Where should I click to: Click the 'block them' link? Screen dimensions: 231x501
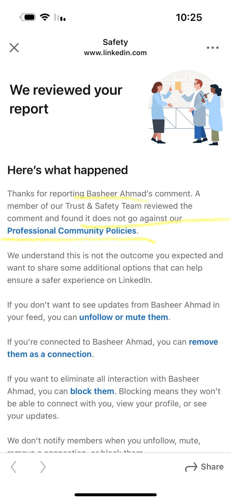92,391
